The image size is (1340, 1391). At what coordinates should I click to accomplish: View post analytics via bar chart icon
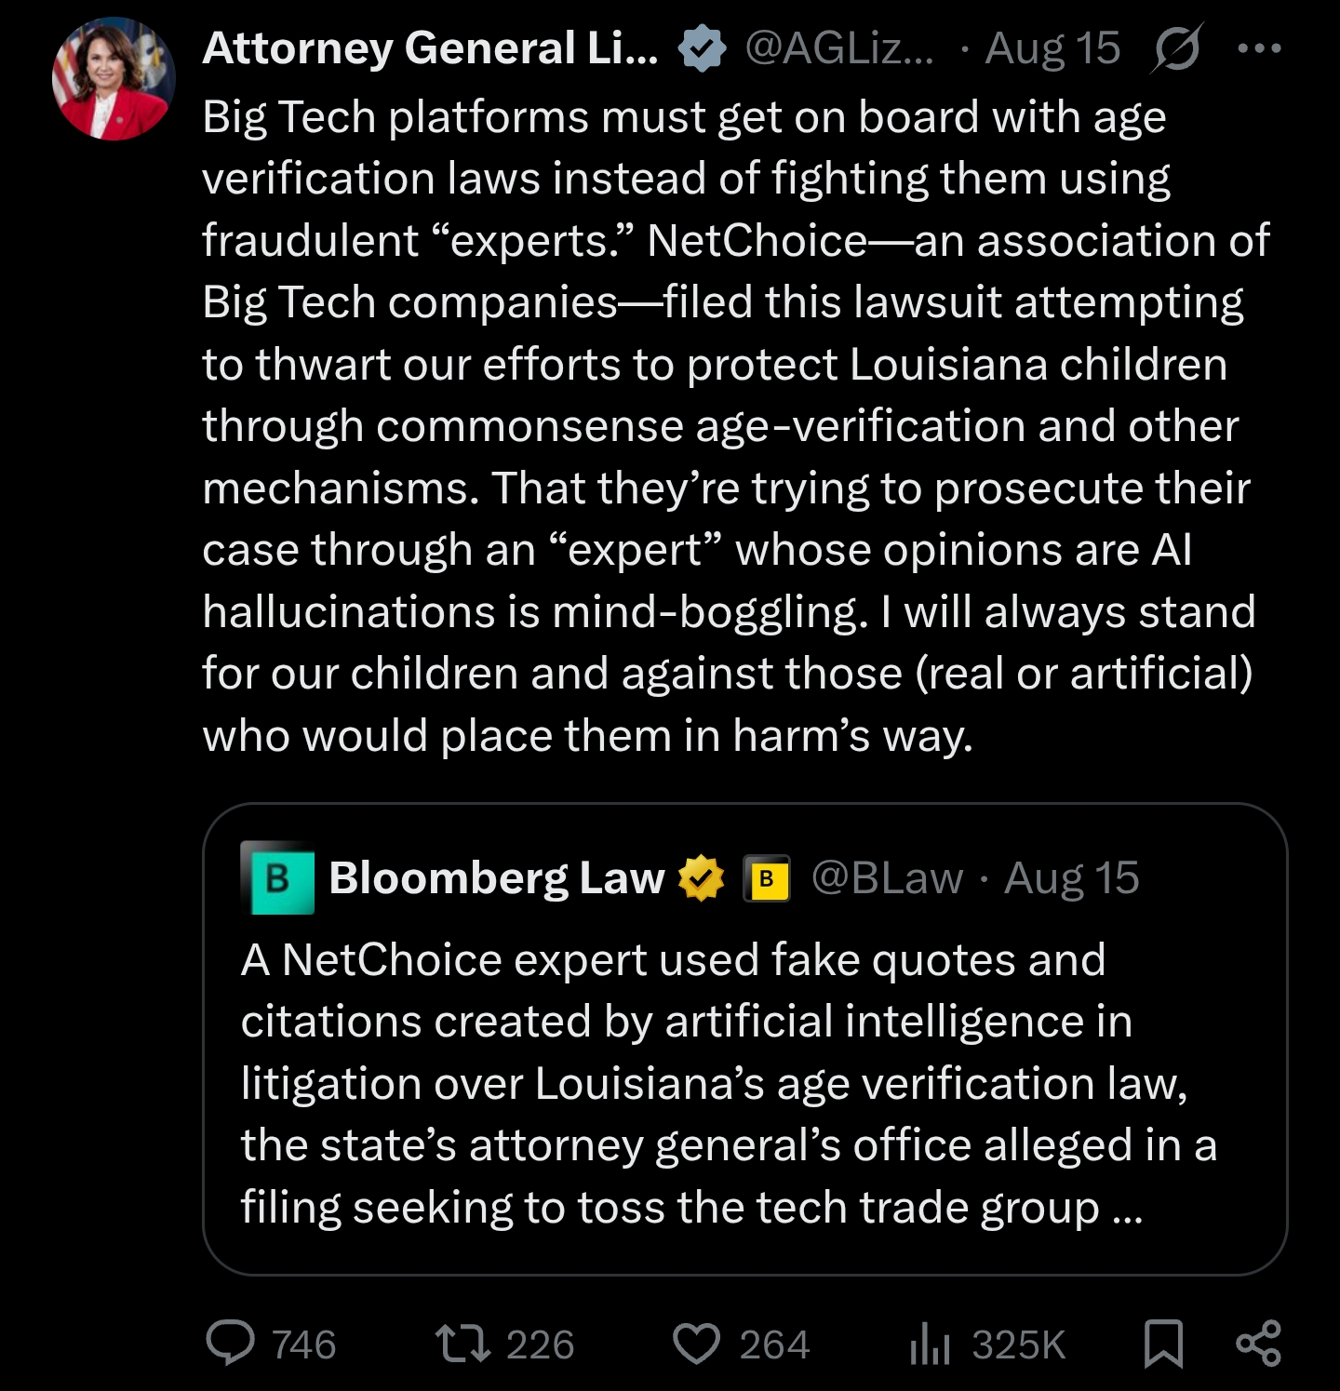tap(930, 1344)
